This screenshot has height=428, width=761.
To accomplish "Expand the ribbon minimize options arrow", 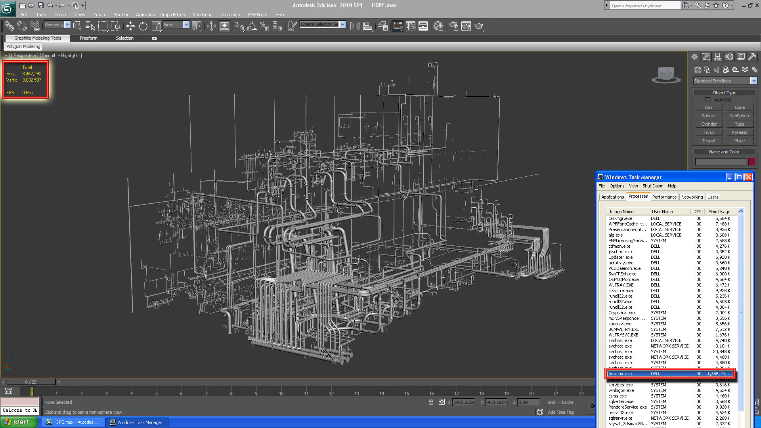I will [x=154, y=38].
